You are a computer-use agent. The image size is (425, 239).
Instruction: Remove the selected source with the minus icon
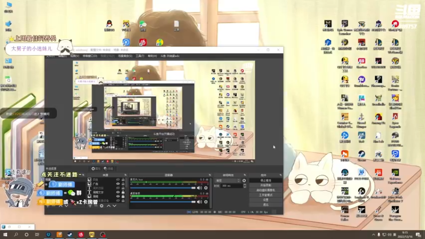pos(96,206)
